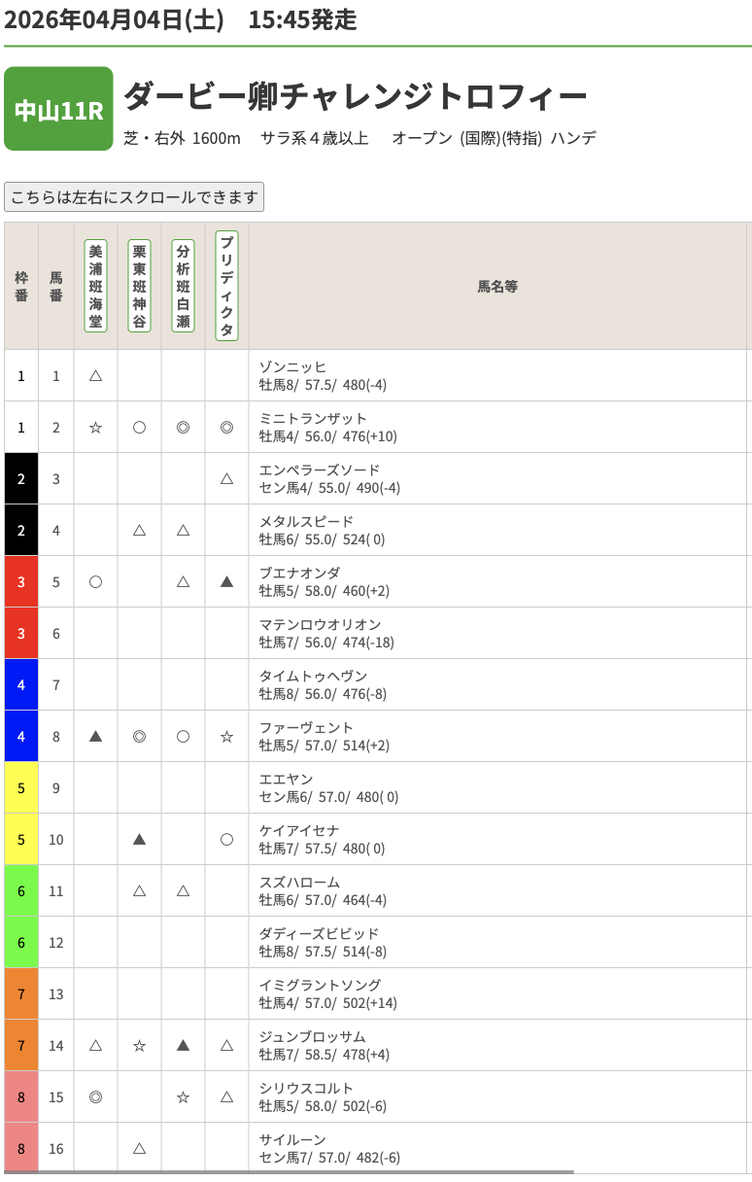The width and height of the screenshot is (752, 1182).
Task: Select the ◎ mark in ファーヴェント's 栗東班神谷 cell
Action: 139,736
